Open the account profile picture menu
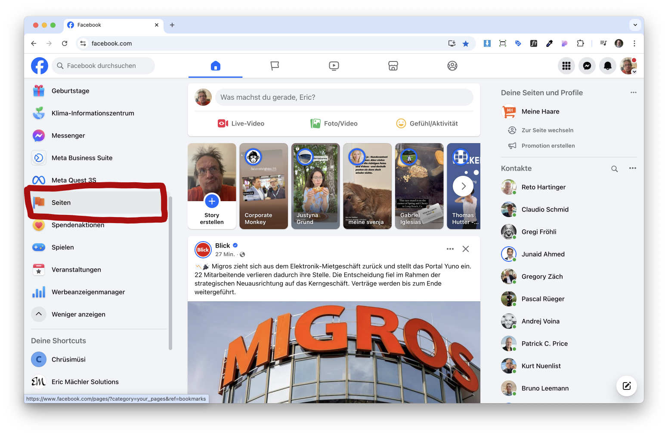Image resolution: width=668 pixels, height=435 pixels. (x=628, y=66)
